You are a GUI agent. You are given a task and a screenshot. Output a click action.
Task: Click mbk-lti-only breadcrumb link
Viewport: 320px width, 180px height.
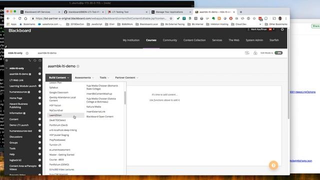pos(15,53)
